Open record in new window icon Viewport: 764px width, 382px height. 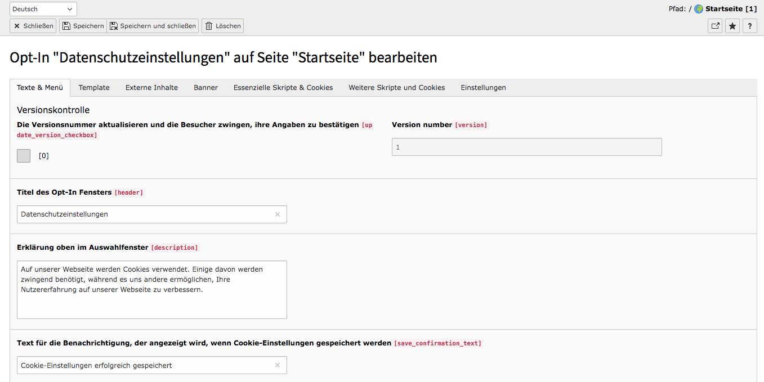coord(715,26)
